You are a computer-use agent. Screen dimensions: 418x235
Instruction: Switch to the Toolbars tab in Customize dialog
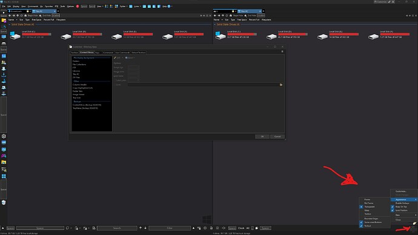pyautogui.click(x=75, y=53)
